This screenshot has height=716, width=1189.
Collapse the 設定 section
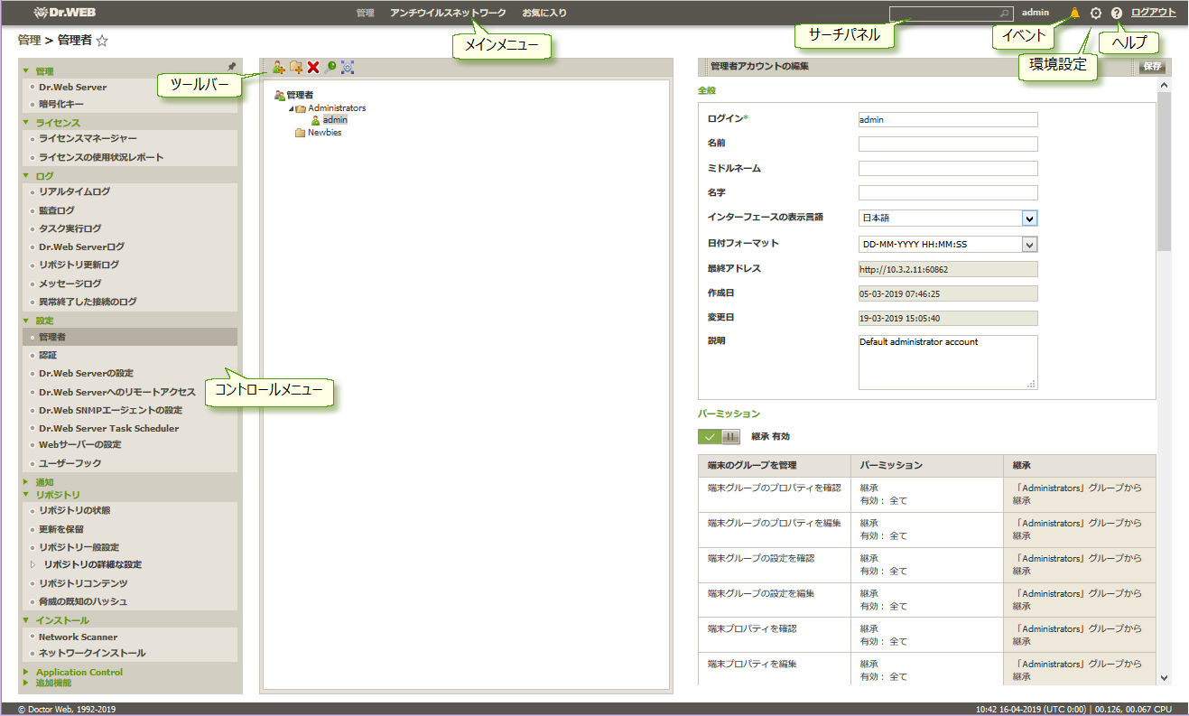(26, 321)
